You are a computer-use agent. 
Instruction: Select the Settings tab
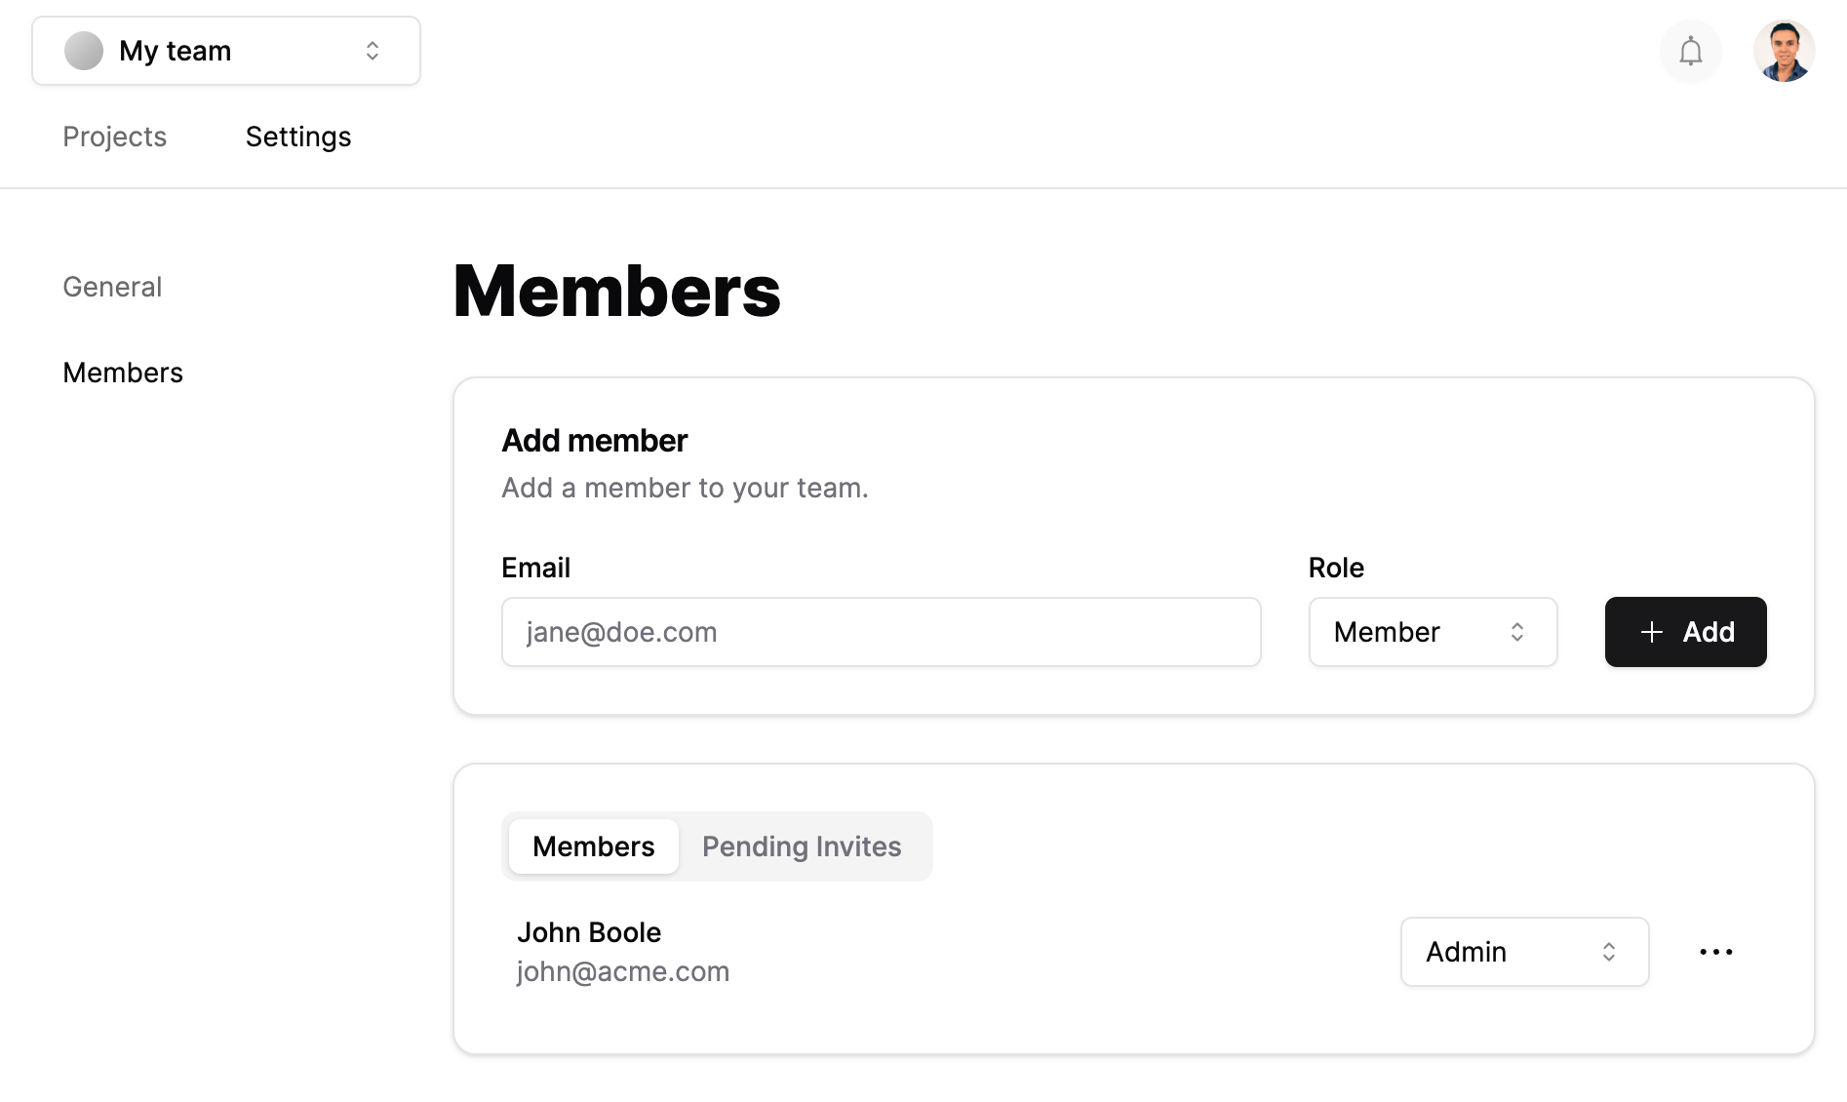[x=298, y=137]
